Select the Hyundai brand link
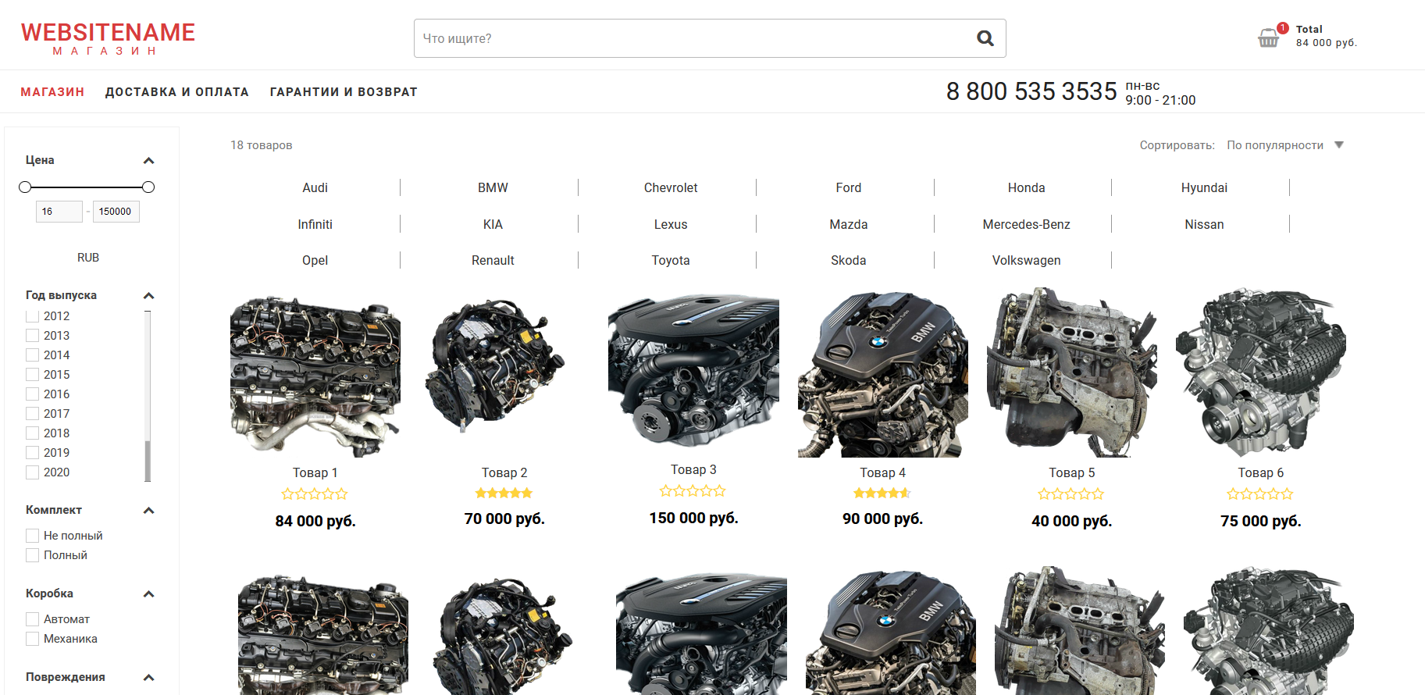Viewport: 1425px width, 695px height. click(x=1204, y=187)
